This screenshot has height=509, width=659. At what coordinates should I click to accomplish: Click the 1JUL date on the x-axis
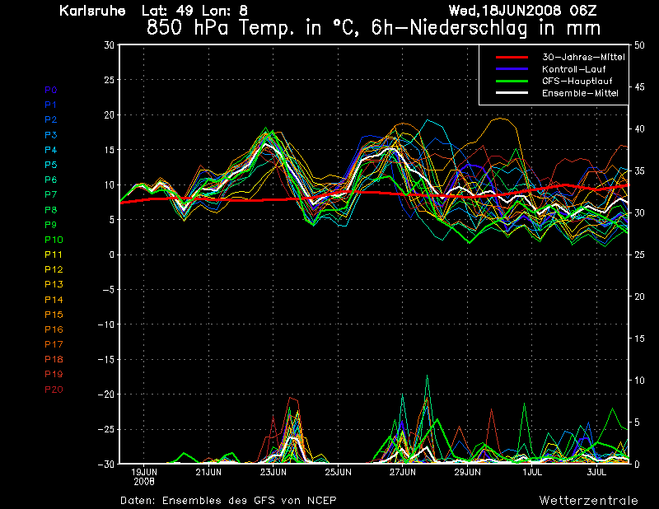click(x=532, y=472)
